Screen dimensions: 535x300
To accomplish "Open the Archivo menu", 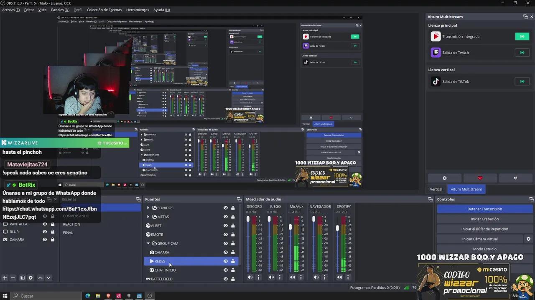I will click(x=11, y=10).
